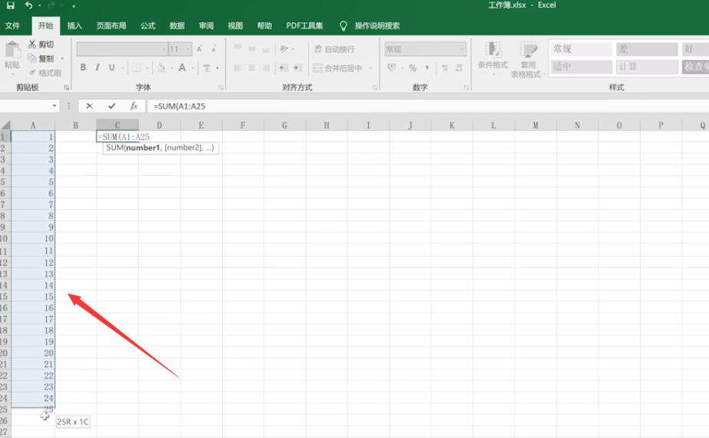The width and height of the screenshot is (709, 438).
Task: Open the number format (常规) dropdown
Action: click(462, 49)
